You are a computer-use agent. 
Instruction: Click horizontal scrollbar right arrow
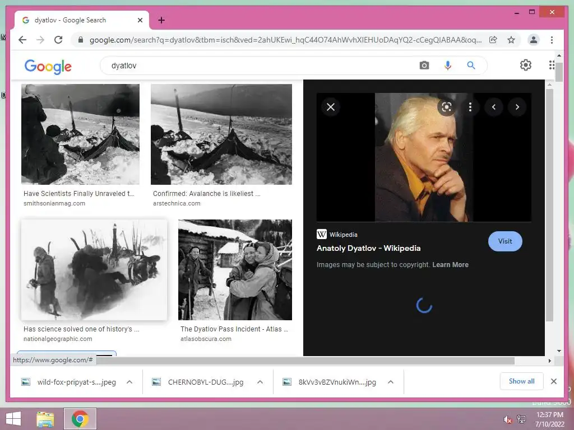coord(549,361)
